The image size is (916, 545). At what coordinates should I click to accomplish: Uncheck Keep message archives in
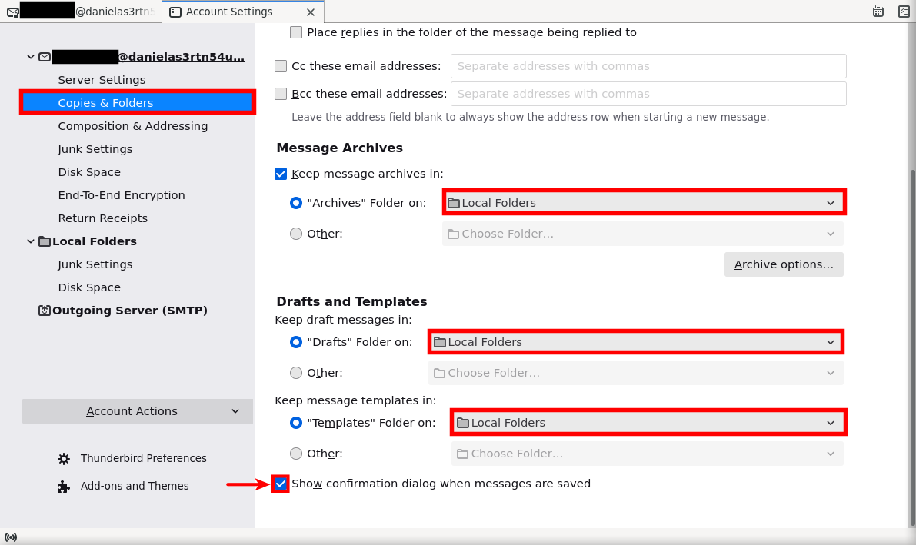tap(281, 174)
